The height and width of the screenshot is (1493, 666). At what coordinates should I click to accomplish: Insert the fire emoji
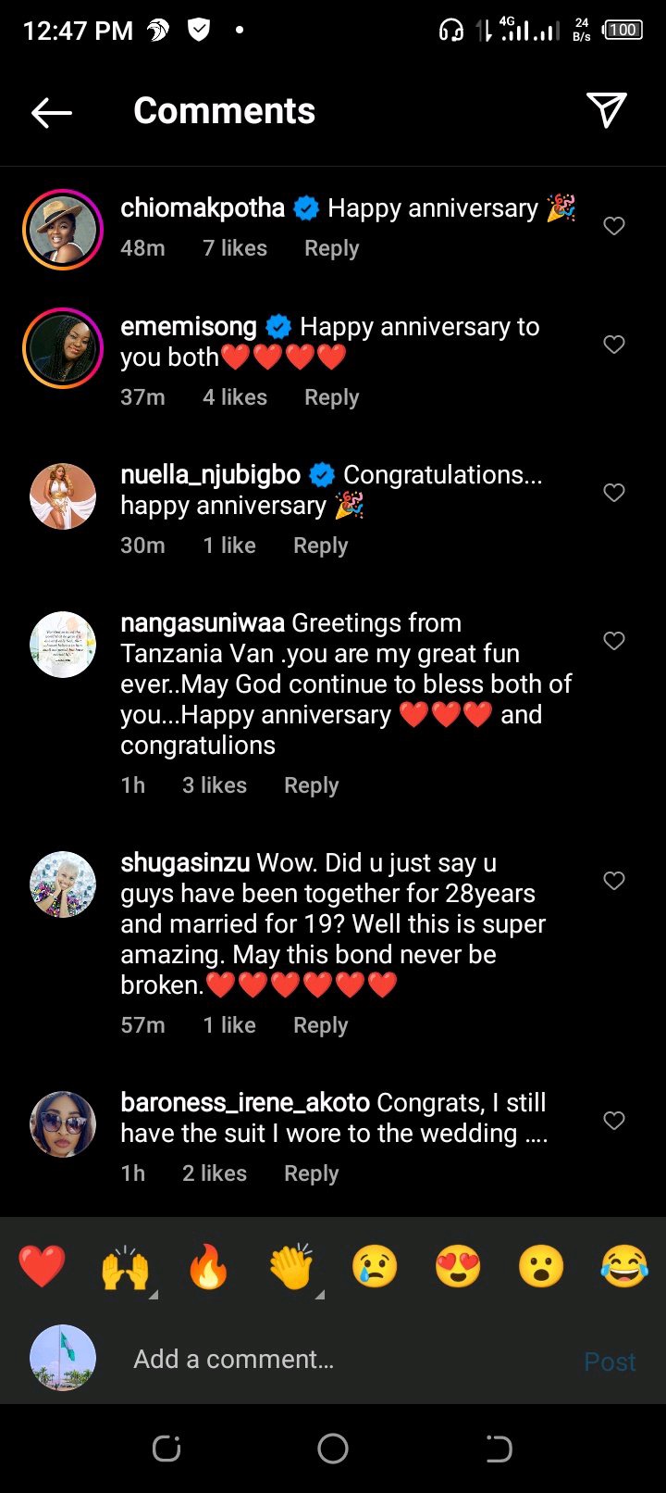click(x=208, y=1267)
